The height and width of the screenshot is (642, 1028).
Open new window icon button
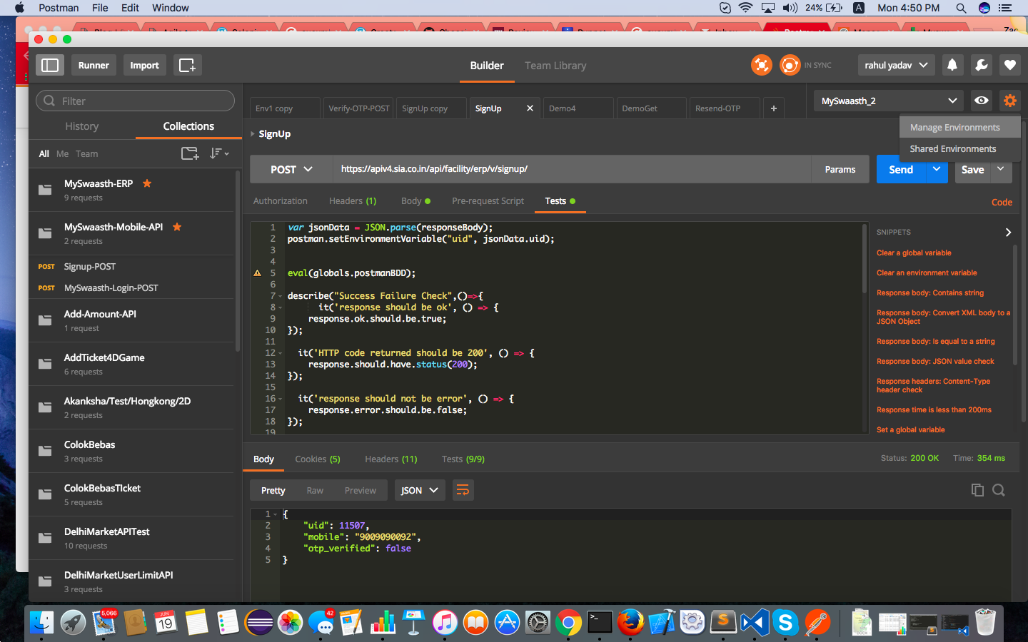pos(187,65)
